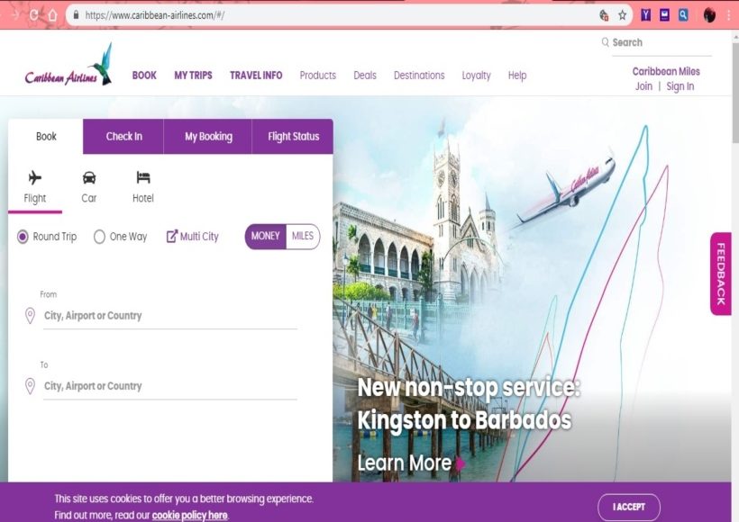
Task: Click the browser address bar URL
Action: tap(155, 15)
